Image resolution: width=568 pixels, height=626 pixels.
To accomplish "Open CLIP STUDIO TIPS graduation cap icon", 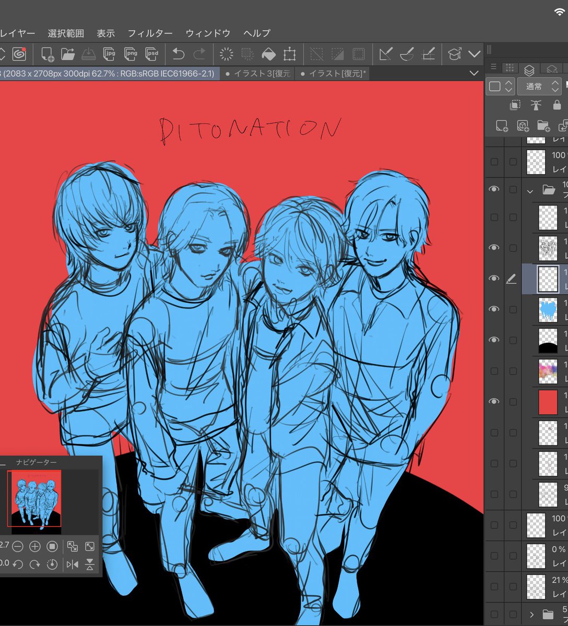I will point(455,54).
